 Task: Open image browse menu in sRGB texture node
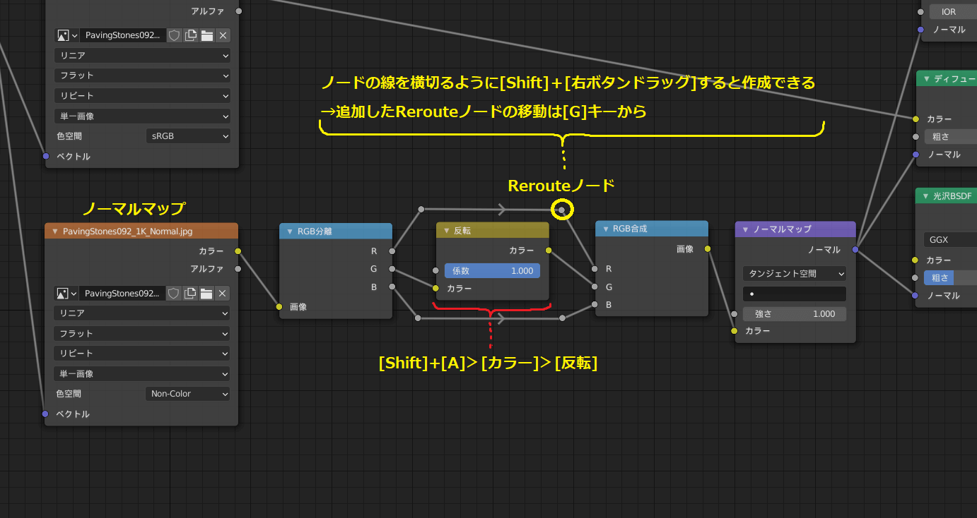(x=66, y=35)
